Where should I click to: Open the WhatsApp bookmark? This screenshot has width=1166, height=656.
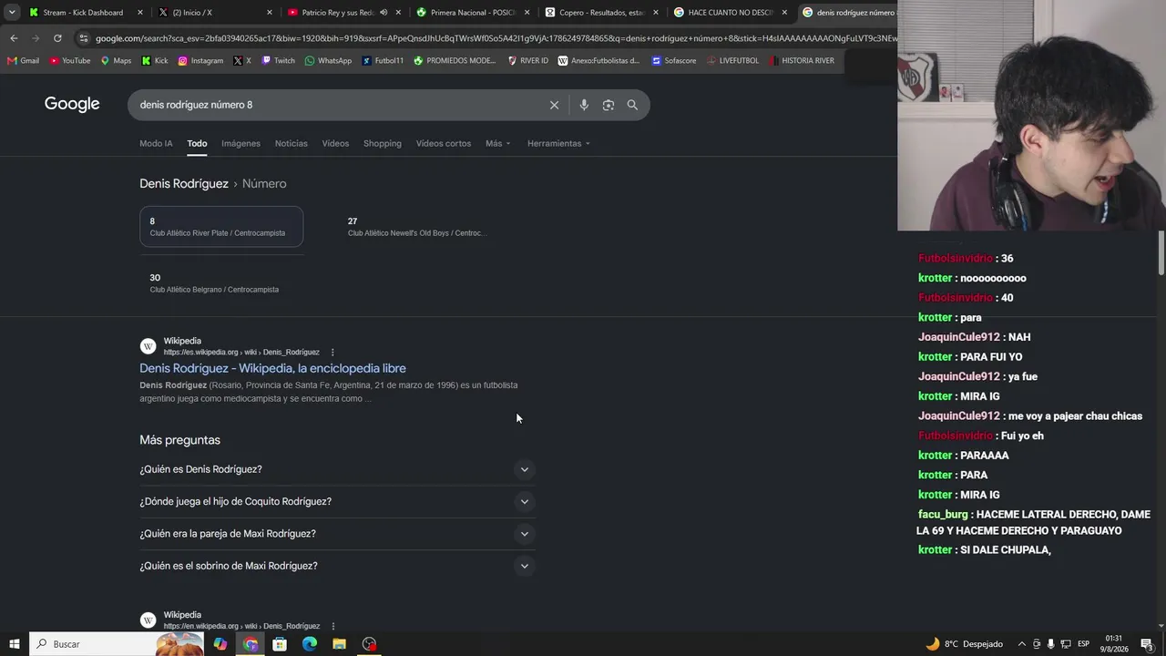(328, 61)
